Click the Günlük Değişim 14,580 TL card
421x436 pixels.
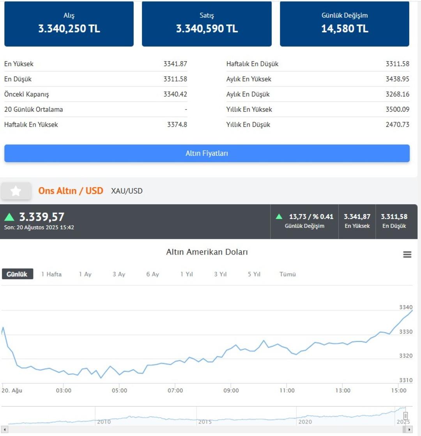pos(345,24)
